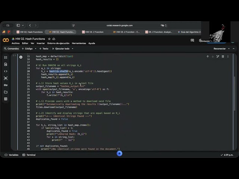
Task: Click the 6:39 p.m. execution status
Action: point(227,155)
